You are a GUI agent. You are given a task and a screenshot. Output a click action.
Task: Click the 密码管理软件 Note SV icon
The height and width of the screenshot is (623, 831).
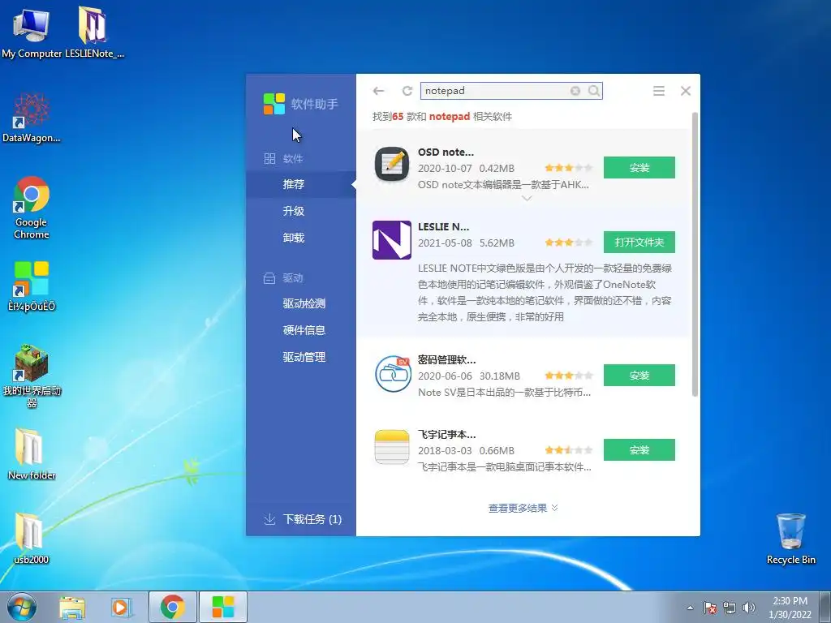[x=392, y=373]
